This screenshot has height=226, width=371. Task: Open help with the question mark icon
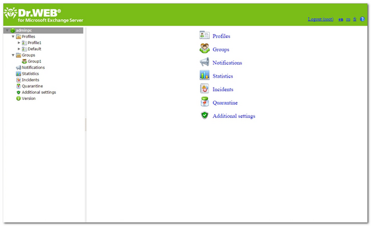point(362,19)
